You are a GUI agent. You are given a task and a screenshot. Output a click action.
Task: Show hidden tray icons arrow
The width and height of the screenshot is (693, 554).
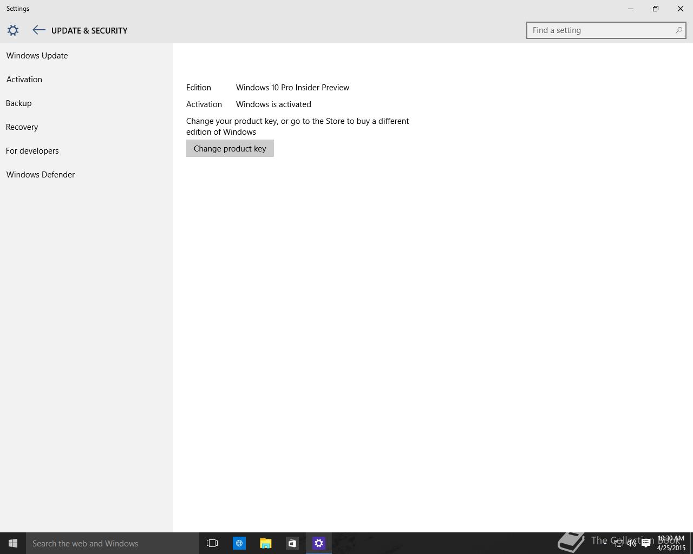click(605, 543)
